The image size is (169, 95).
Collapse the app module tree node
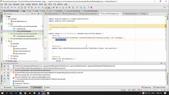pyautogui.click(x=4, y=16)
